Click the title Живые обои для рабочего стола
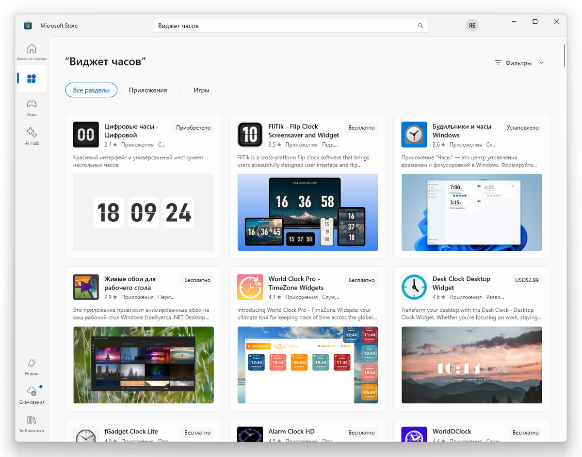The height and width of the screenshot is (457, 582). tap(130, 283)
